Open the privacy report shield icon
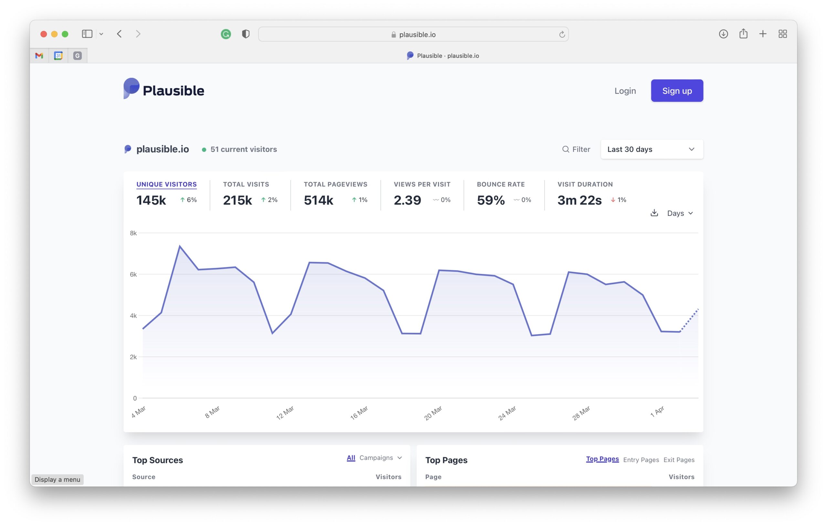The width and height of the screenshot is (827, 526). click(246, 34)
